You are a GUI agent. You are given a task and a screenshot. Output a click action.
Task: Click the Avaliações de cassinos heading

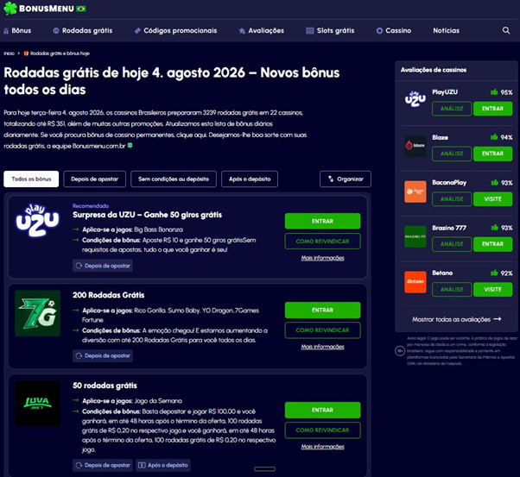(434, 70)
